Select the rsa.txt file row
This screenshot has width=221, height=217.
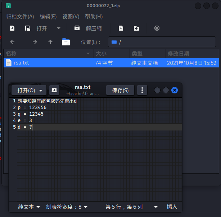click(x=111, y=63)
